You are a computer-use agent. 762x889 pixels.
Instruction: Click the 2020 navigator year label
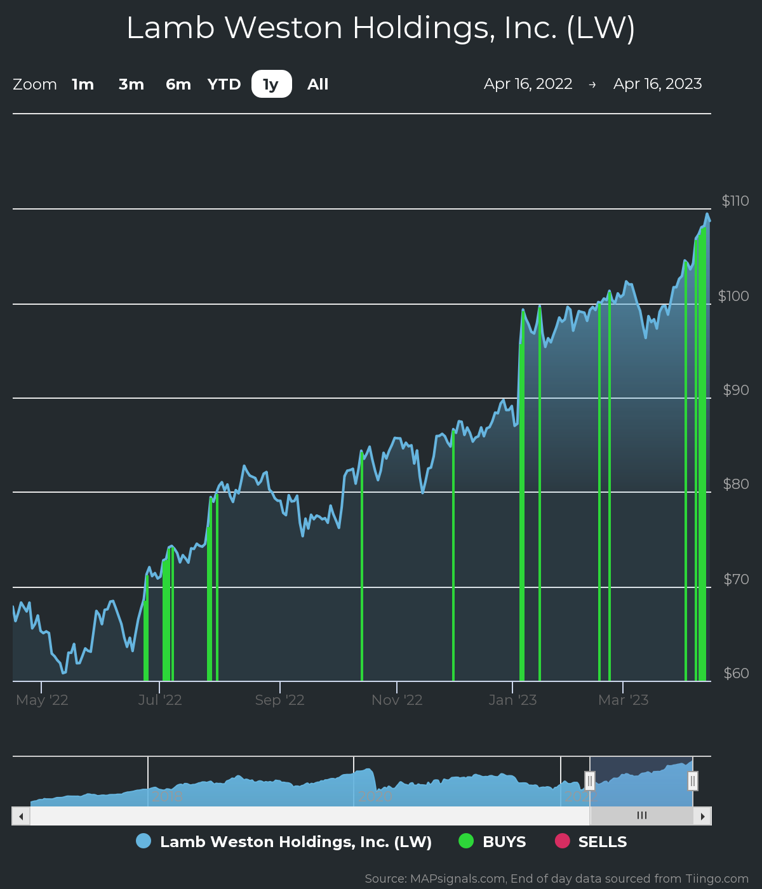pos(375,796)
